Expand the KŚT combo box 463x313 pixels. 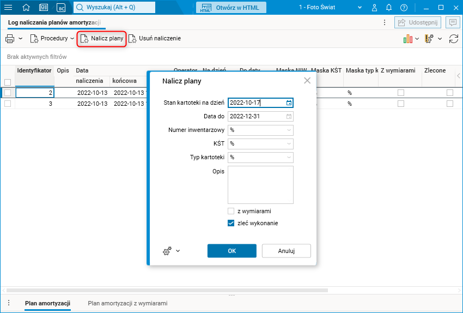coord(289,143)
